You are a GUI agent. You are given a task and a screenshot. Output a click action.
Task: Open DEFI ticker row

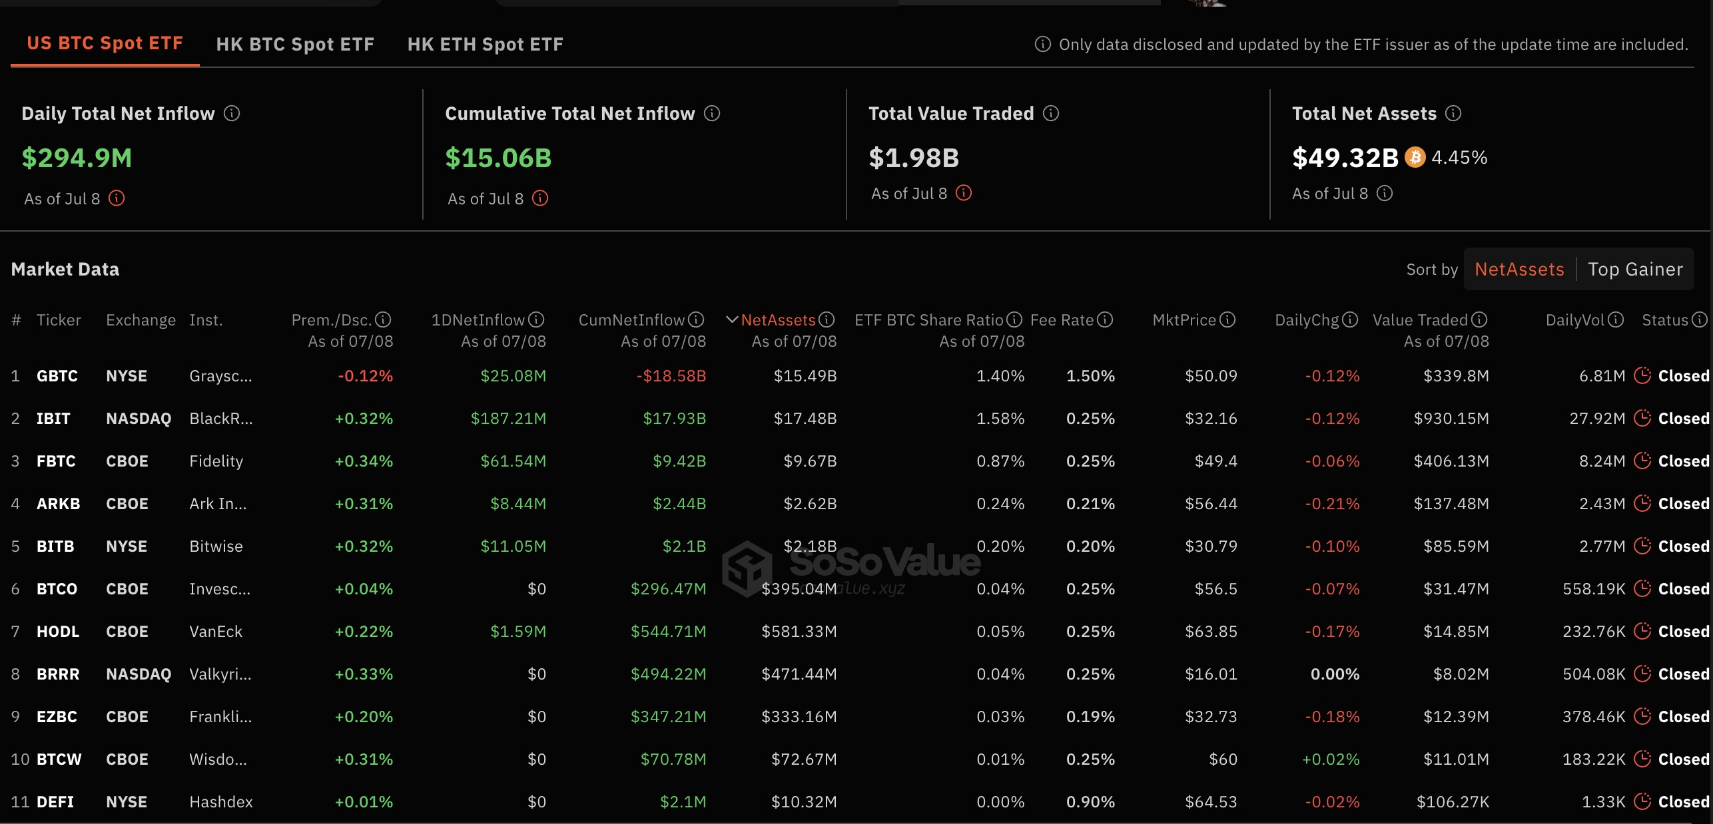[55, 801]
